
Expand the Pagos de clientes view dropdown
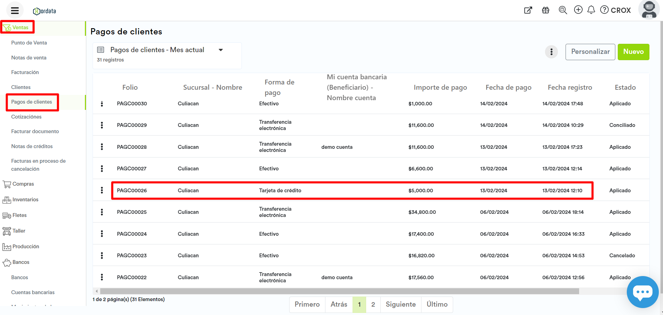(221, 50)
